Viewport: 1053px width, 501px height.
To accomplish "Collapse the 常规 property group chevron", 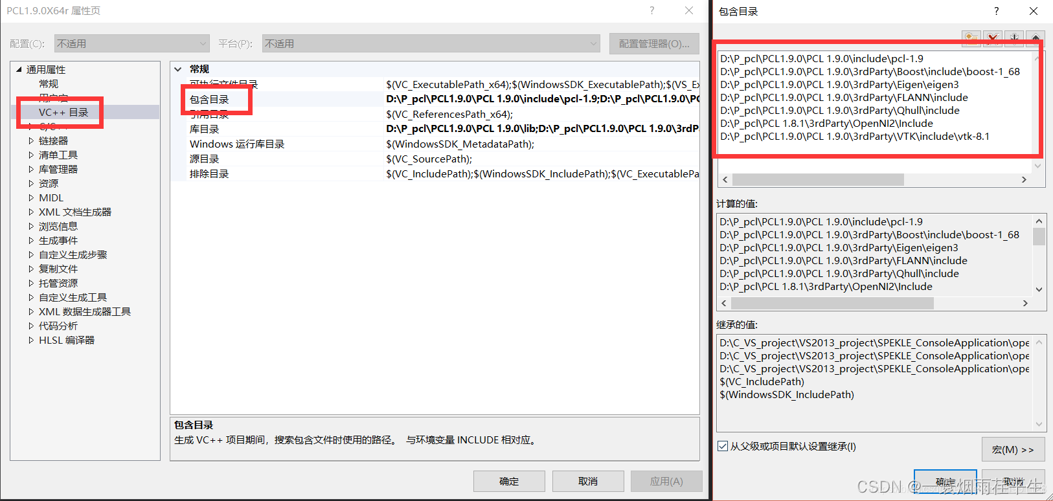I will [178, 69].
